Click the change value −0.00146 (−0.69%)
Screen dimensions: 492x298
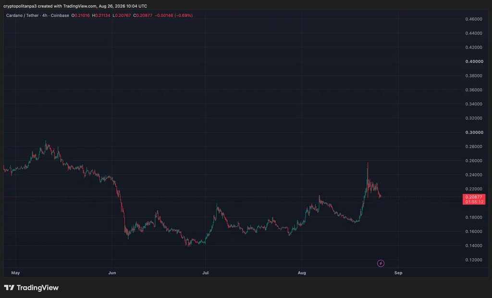click(x=173, y=15)
